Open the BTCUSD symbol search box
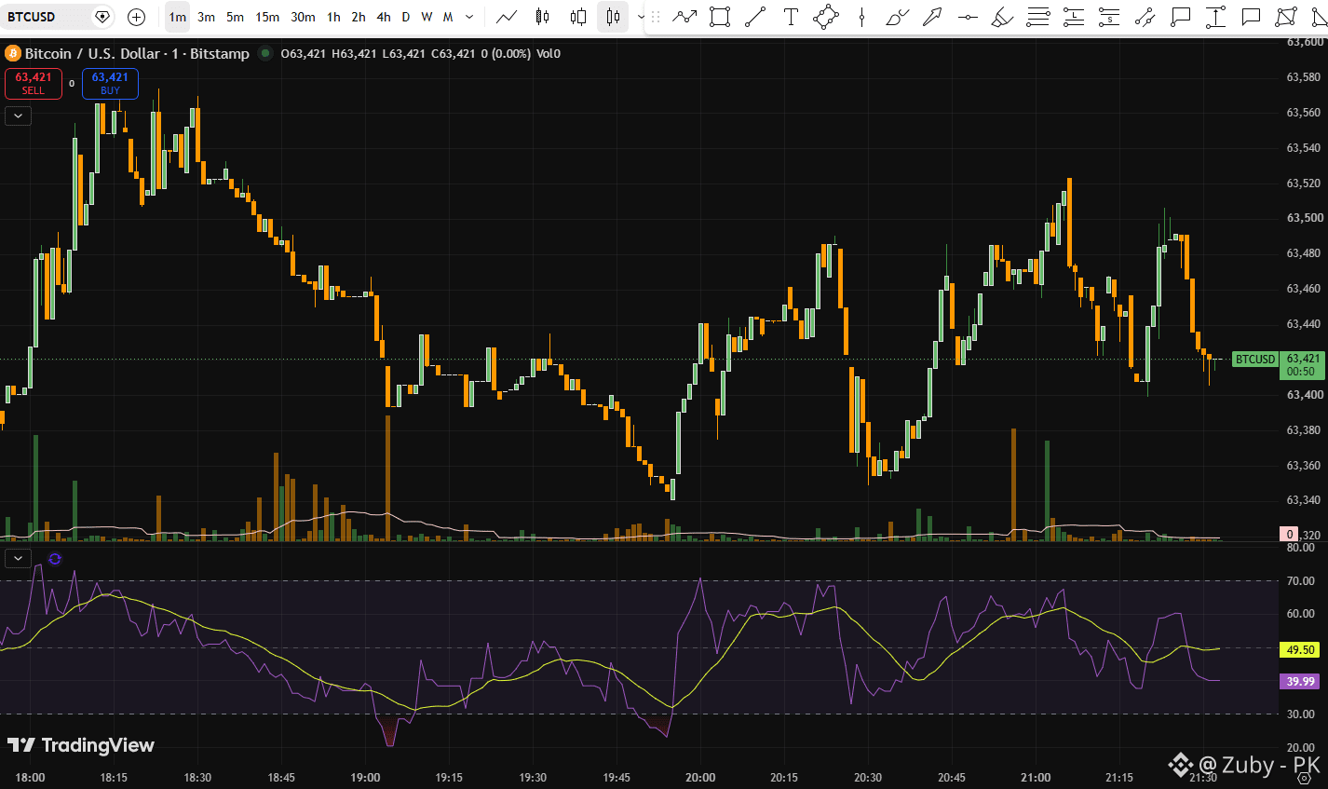Image resolution: width=1328 pixels, height=789 pixels. point(58,17)
